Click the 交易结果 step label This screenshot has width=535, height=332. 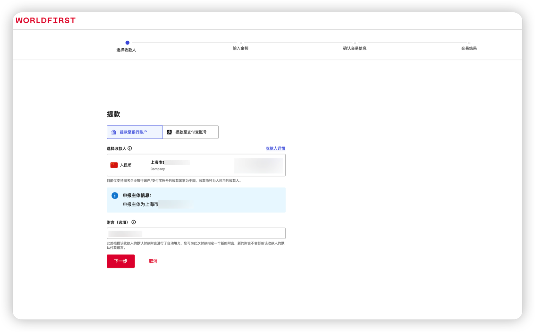[469, 48]
